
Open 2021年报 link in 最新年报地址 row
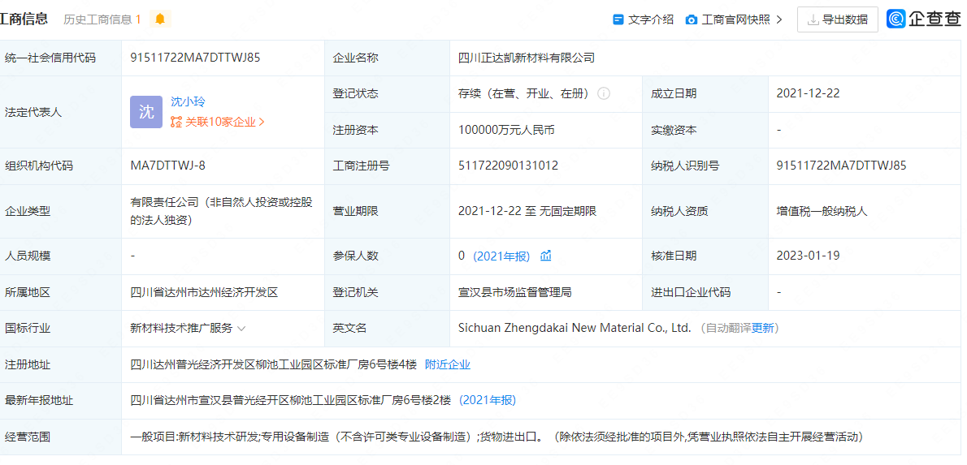(488, 400)
